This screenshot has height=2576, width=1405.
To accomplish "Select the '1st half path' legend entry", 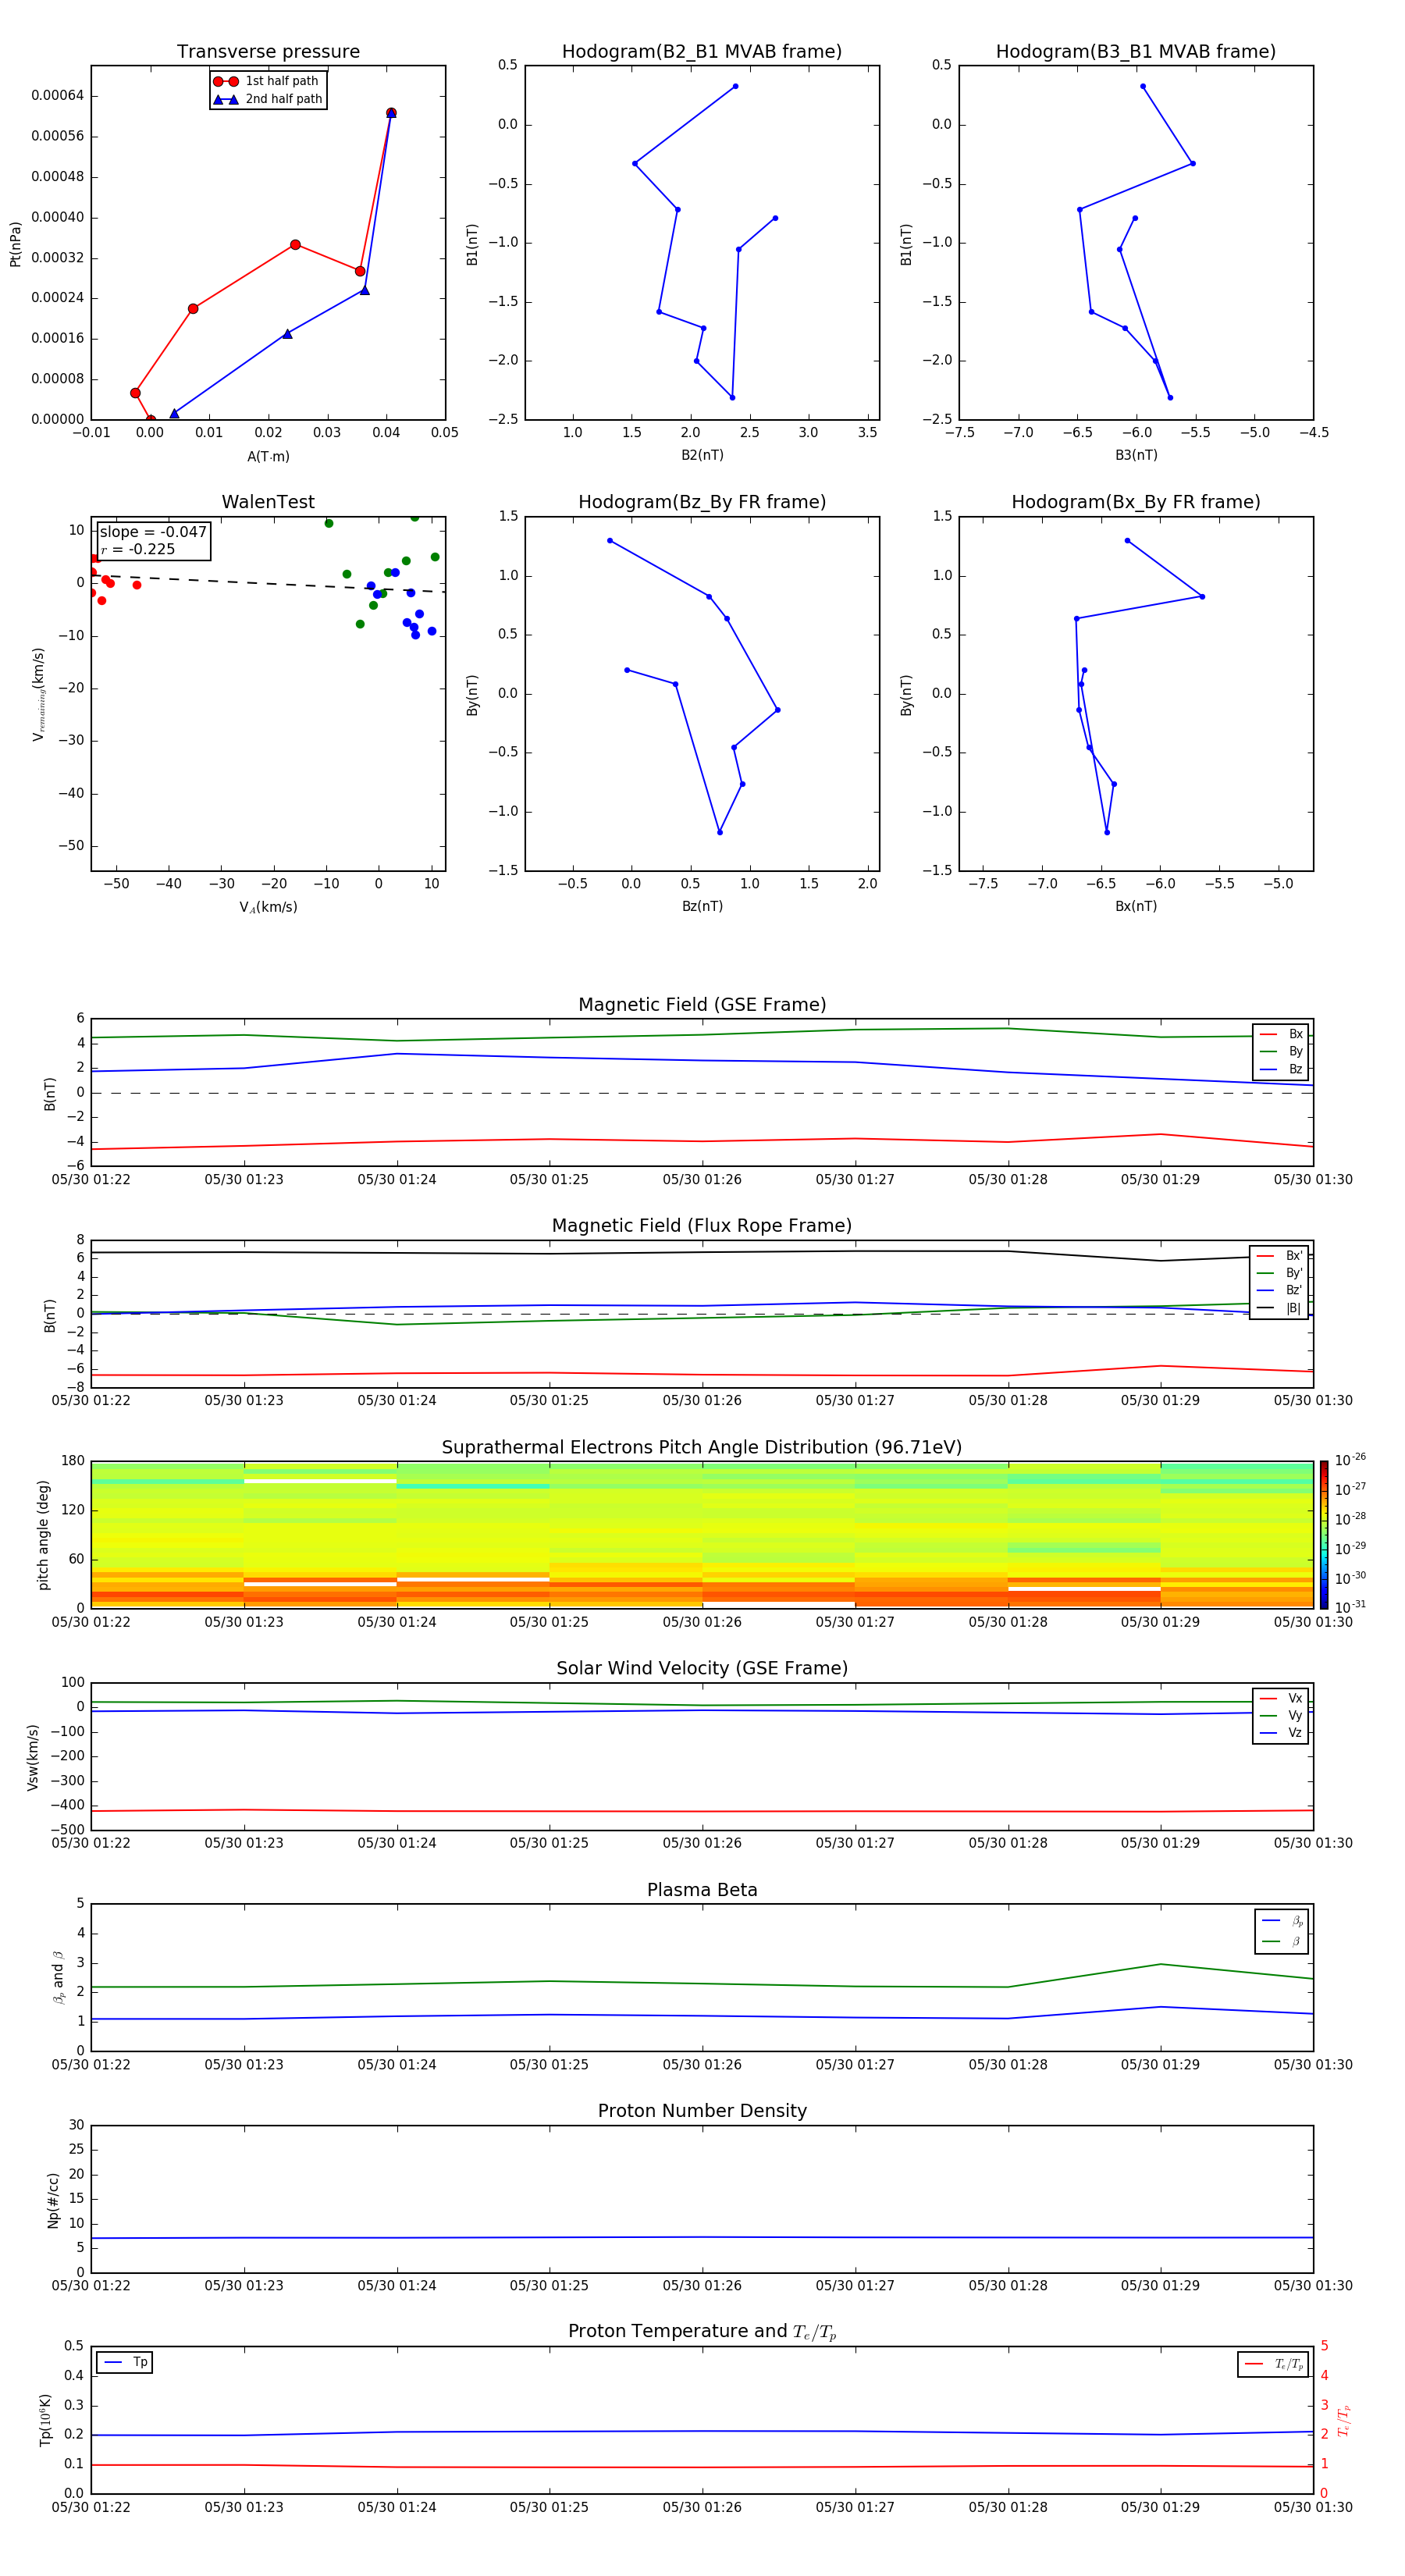I will (266, 81).
